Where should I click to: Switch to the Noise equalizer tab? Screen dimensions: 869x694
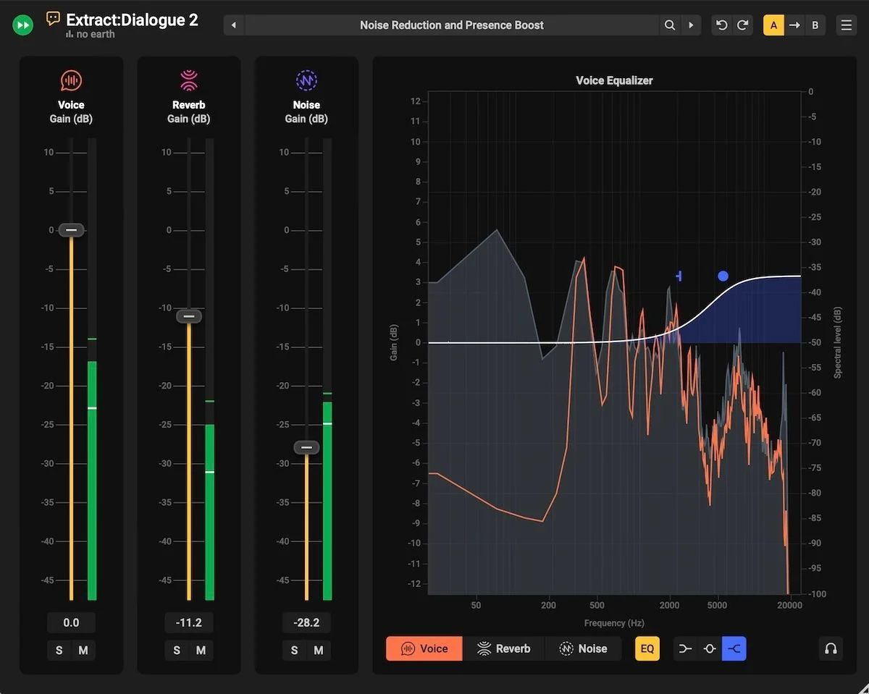point(584,648)
